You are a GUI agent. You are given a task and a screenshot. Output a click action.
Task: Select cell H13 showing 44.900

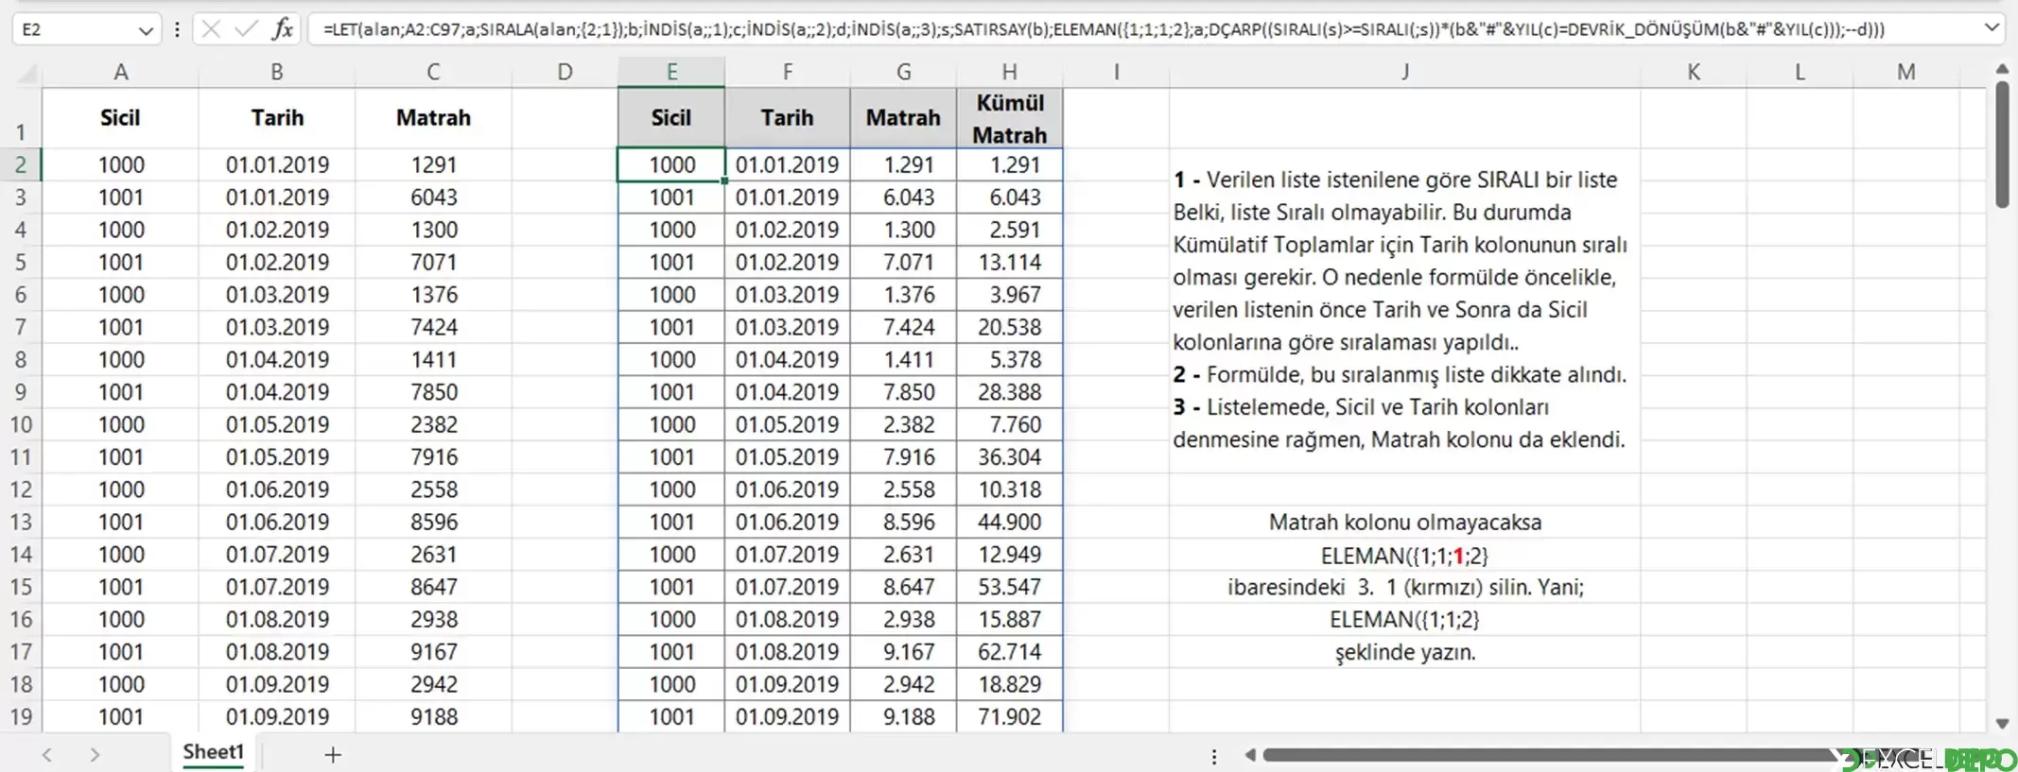(1009, 522)
